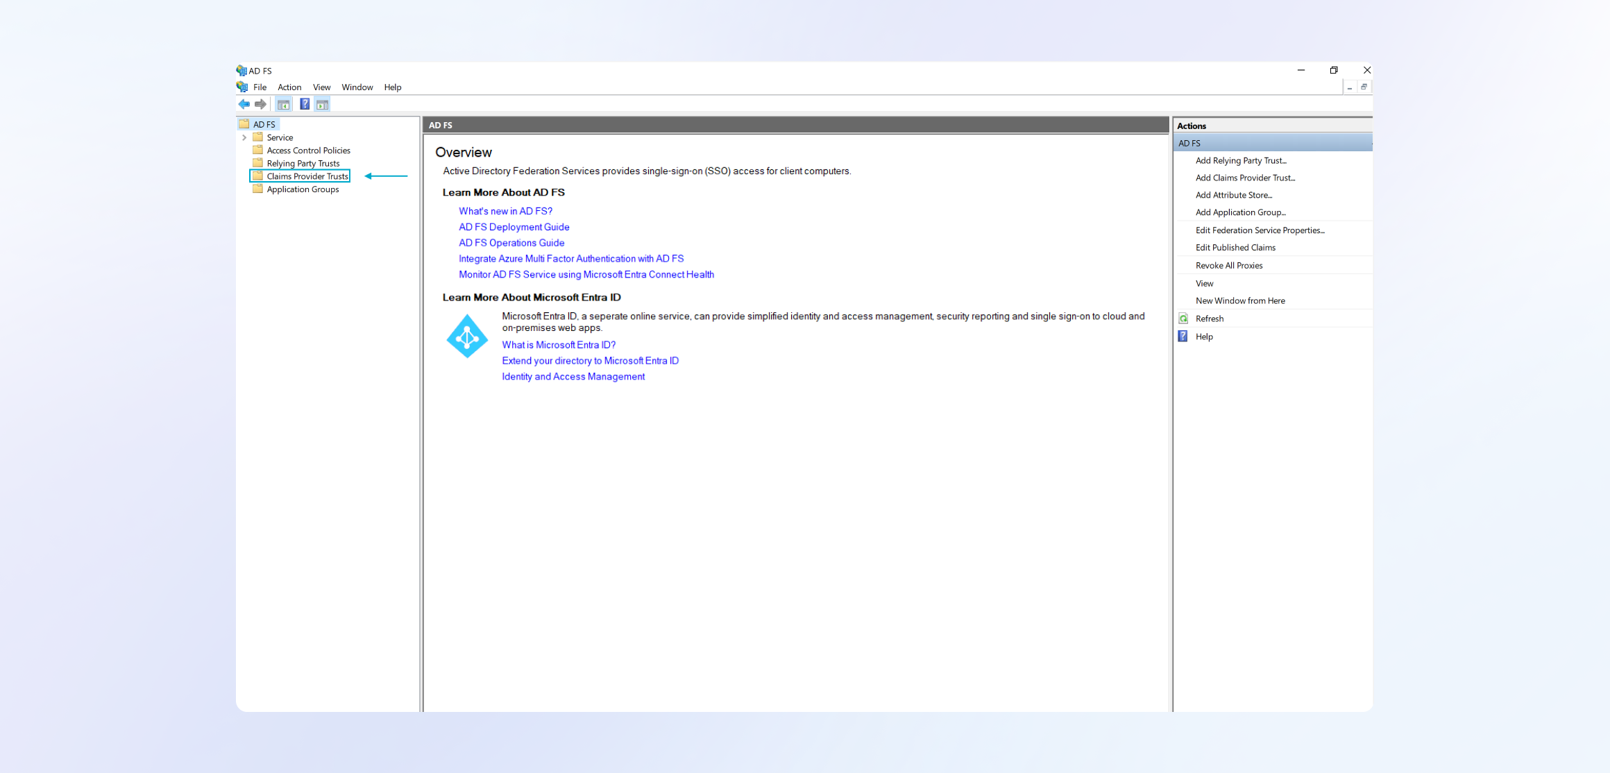
Task: Open the "What is Microsoft Entra ID?" link
Action: tap(559, 345)
